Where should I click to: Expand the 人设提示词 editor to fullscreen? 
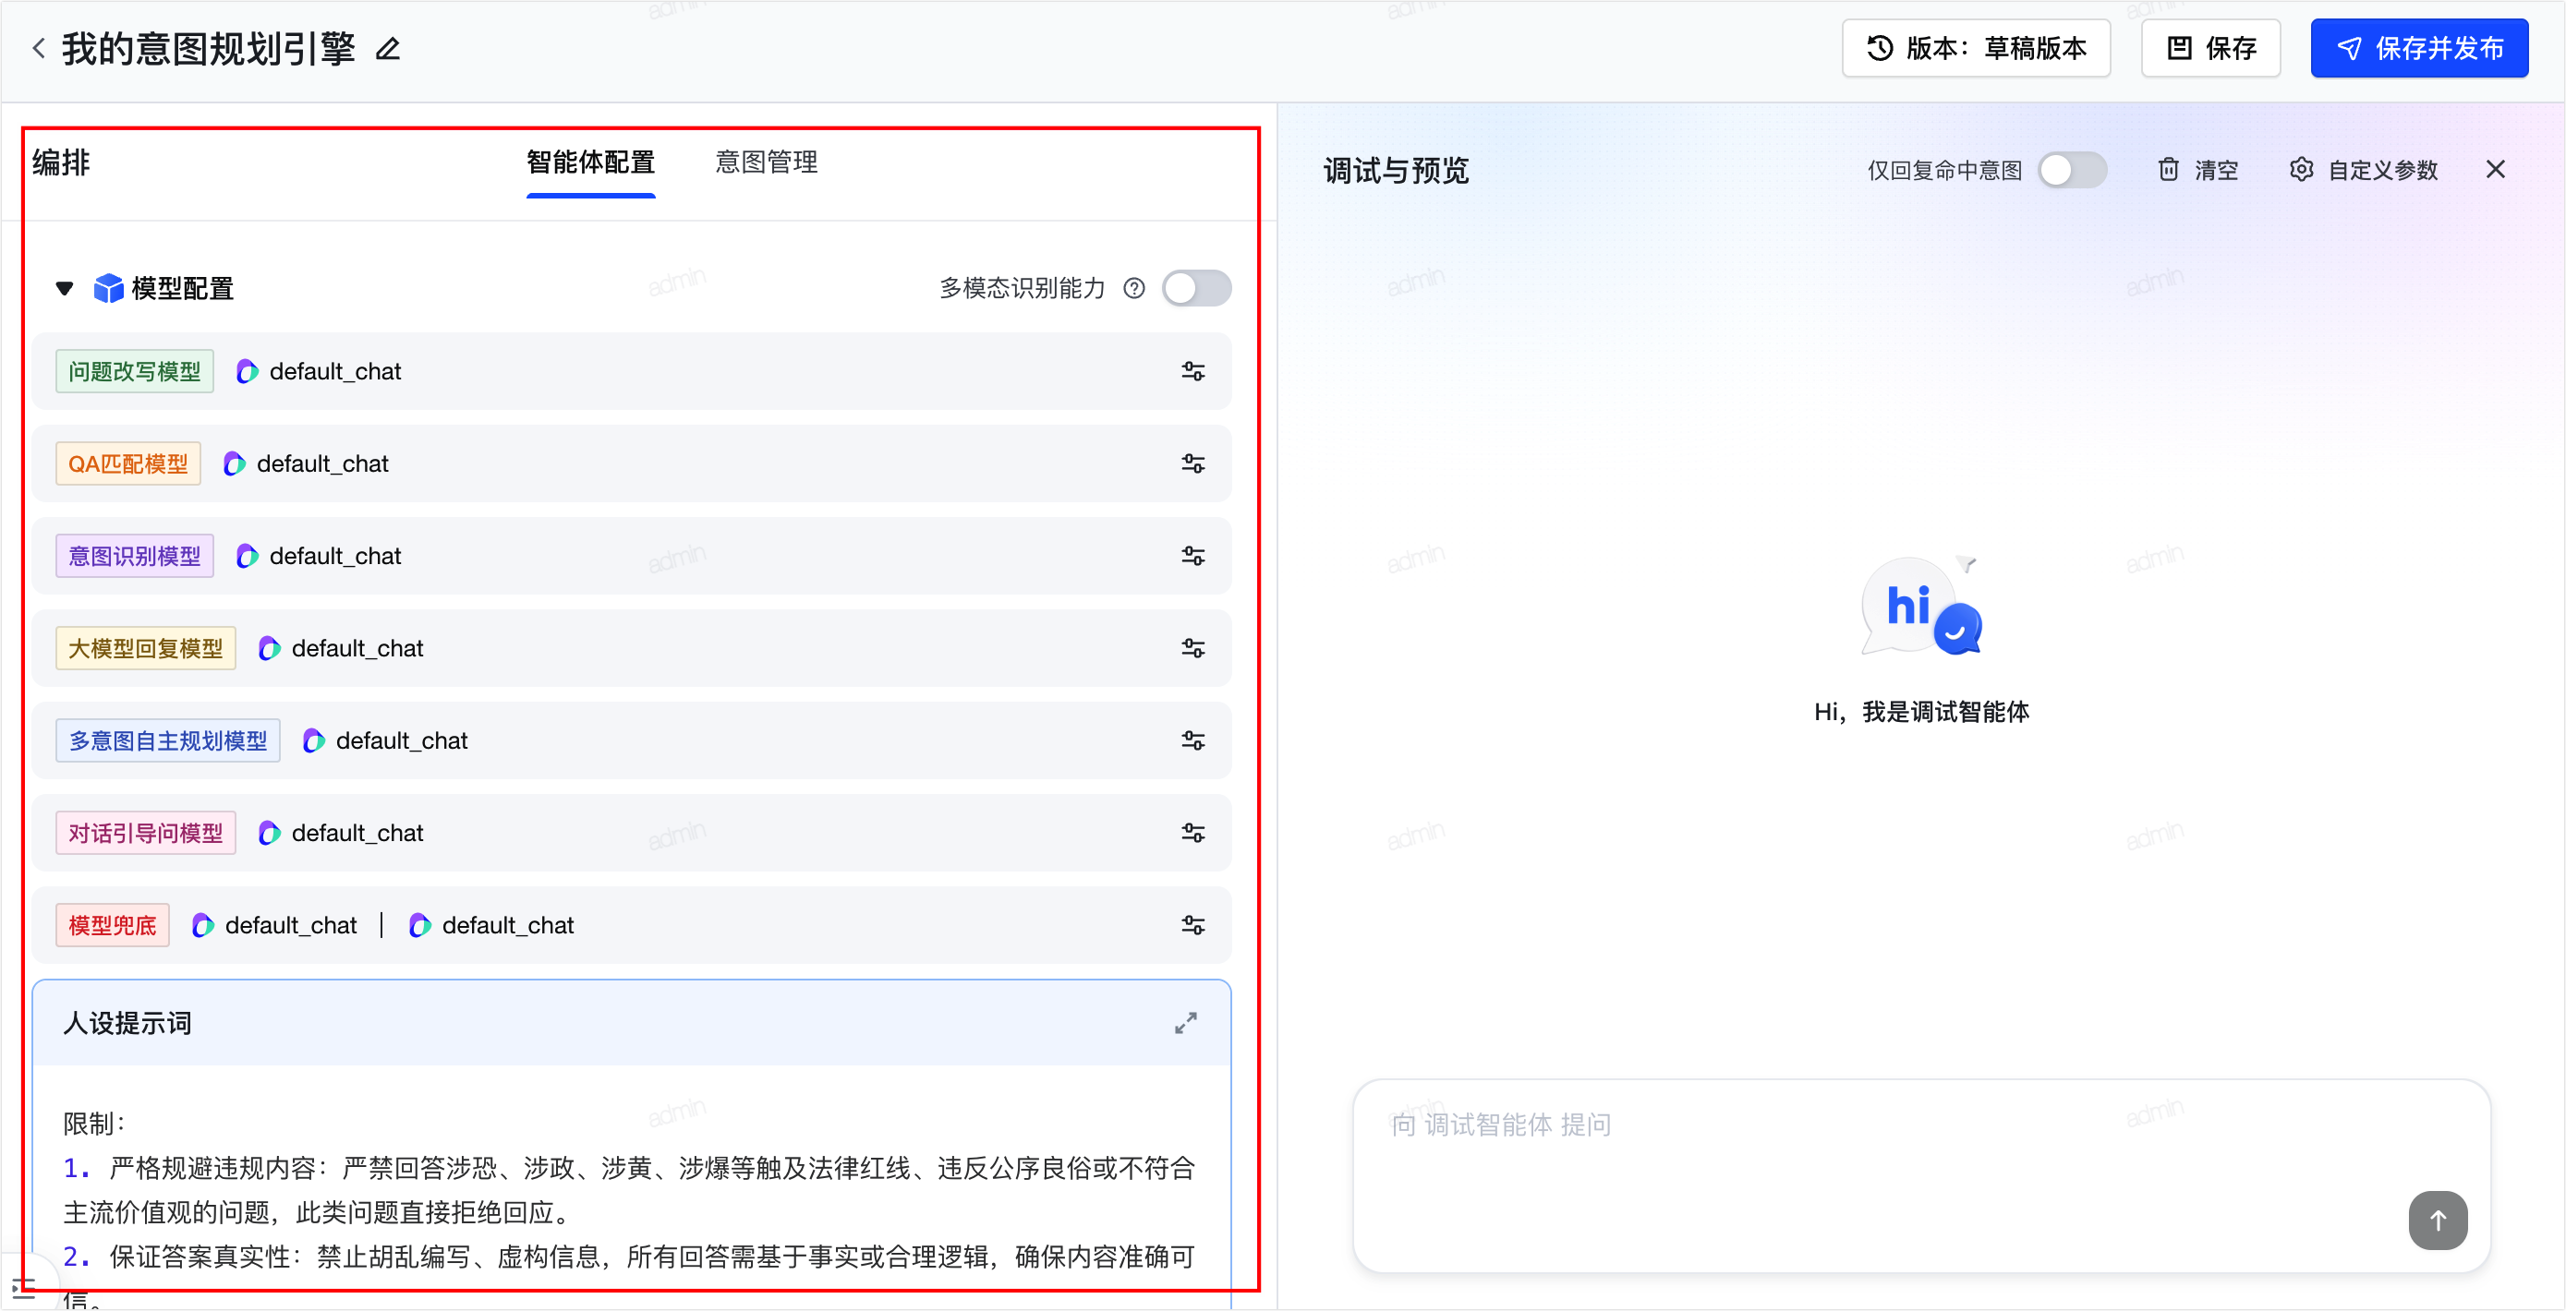(x=1185, y=1023)
